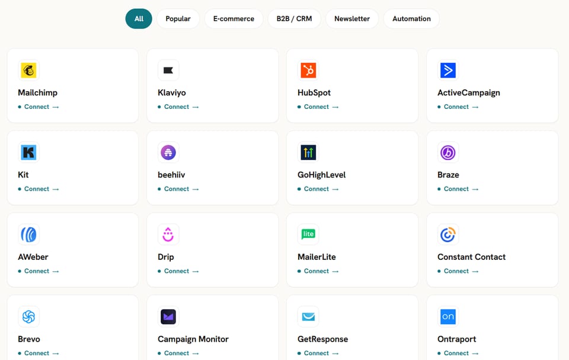Connect the Mailchimp integration

click(39, 107)
